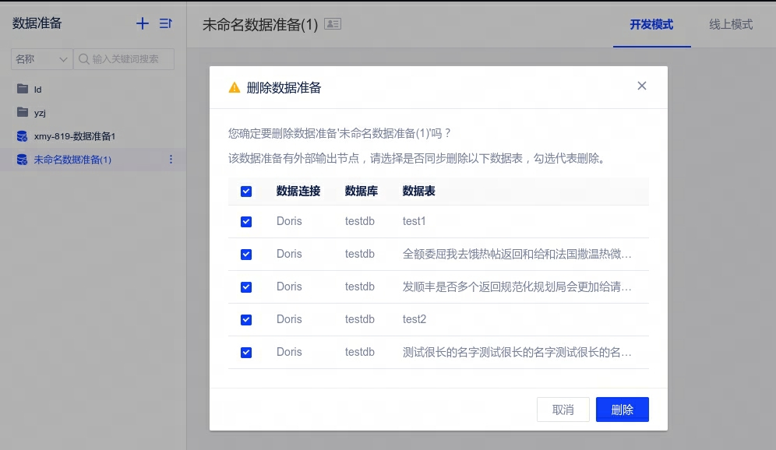The image size is (776, 450).
Task: Open the 名称 filter dropdown
Action: pyautogui.click(x=41, y=59)
